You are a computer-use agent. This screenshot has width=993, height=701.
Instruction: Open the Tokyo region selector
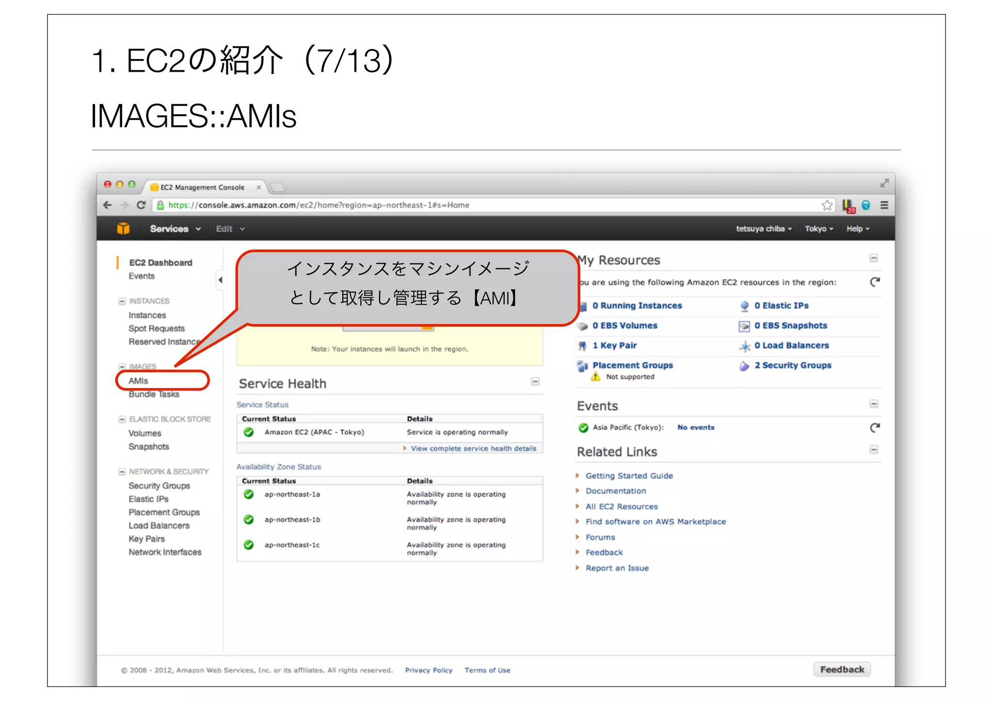819,229
